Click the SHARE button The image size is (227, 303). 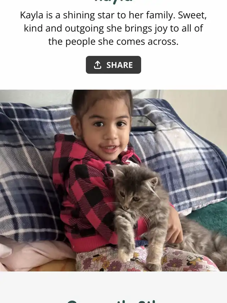[113, 65]
